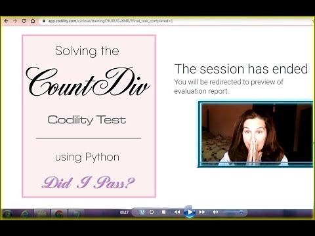
Task: Click the webcam video of the woman
Action: click(x=255, y=134)
